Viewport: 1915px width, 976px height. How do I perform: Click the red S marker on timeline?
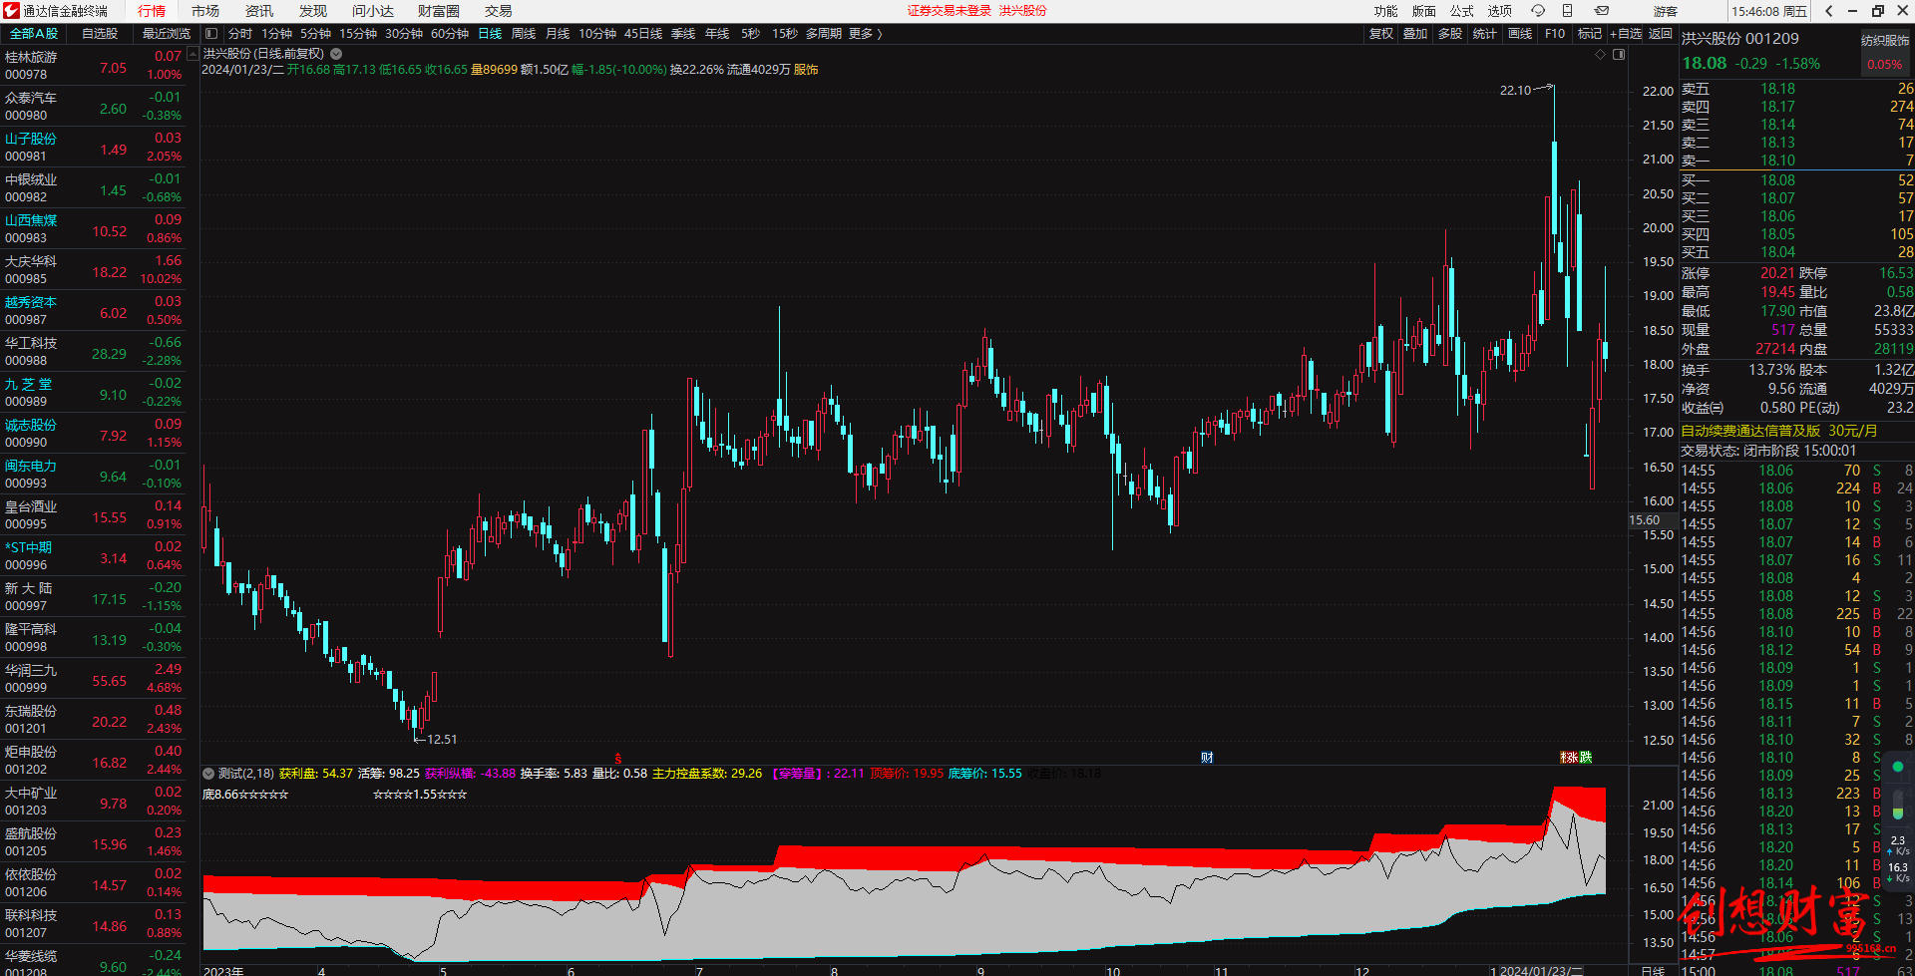click(618, 759)
